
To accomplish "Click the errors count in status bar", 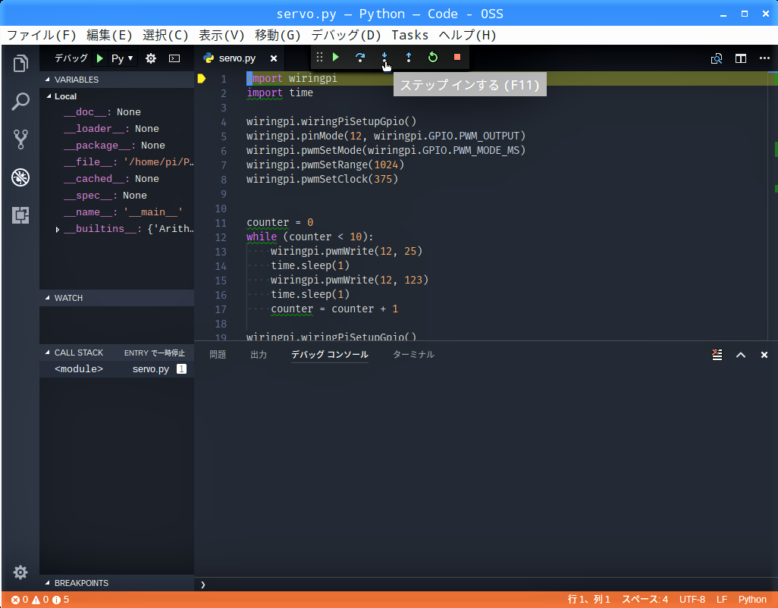I will [20, 600].
